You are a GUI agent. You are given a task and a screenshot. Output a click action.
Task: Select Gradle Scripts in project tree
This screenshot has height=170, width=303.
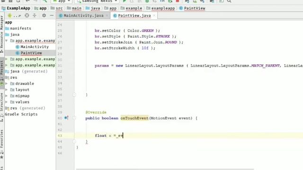point(21,114)
